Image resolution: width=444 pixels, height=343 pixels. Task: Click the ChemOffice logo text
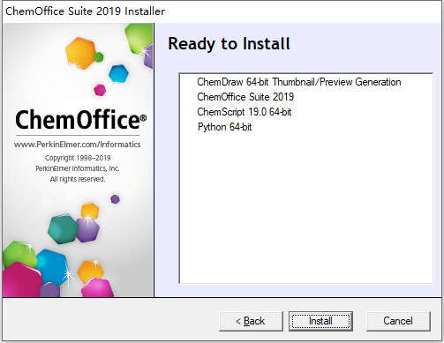coord(80,120)
